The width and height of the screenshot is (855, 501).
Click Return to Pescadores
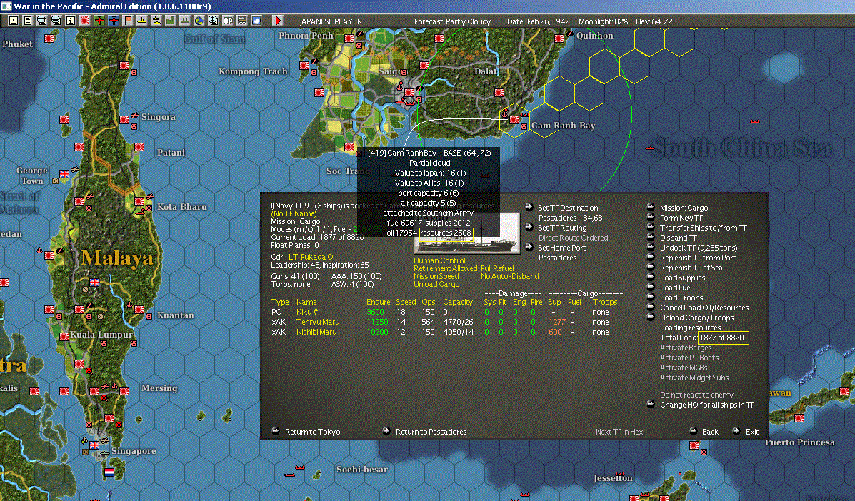point(431,432)
